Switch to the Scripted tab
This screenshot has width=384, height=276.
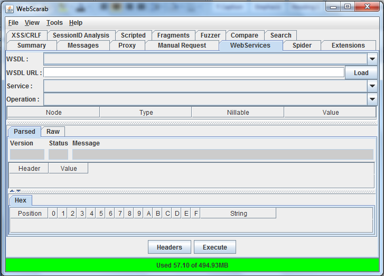pyautogui.click(x=133, y=35)
